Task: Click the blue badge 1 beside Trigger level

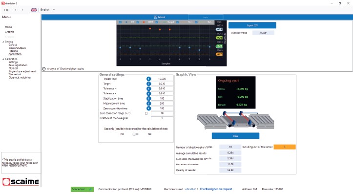Action: click(x=148, y=79)
